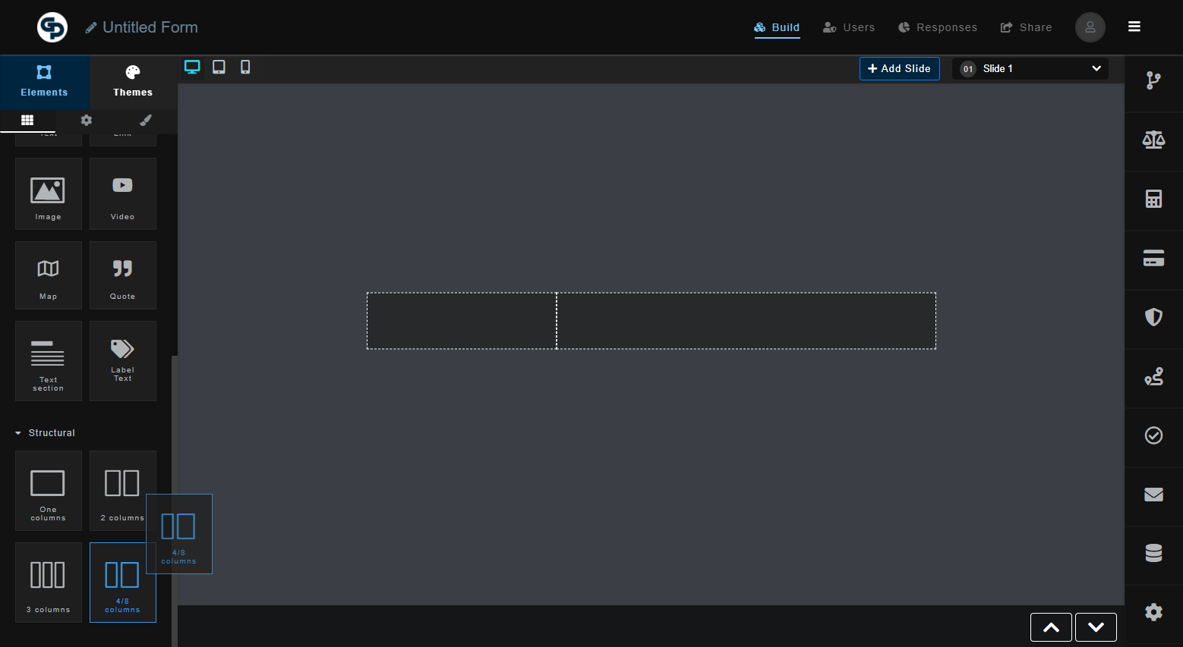Open the gear settings icon in the right sidebar
The image size is (1183, 647).
[x=1153, y=612]
